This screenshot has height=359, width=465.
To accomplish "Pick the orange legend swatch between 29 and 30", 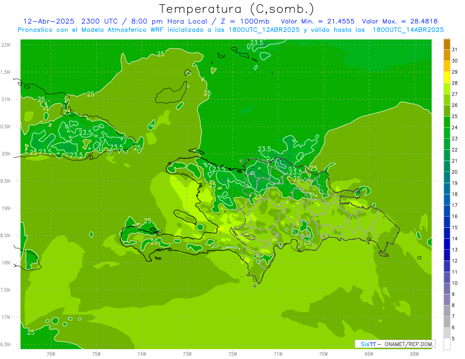I will tap(447, 66).
